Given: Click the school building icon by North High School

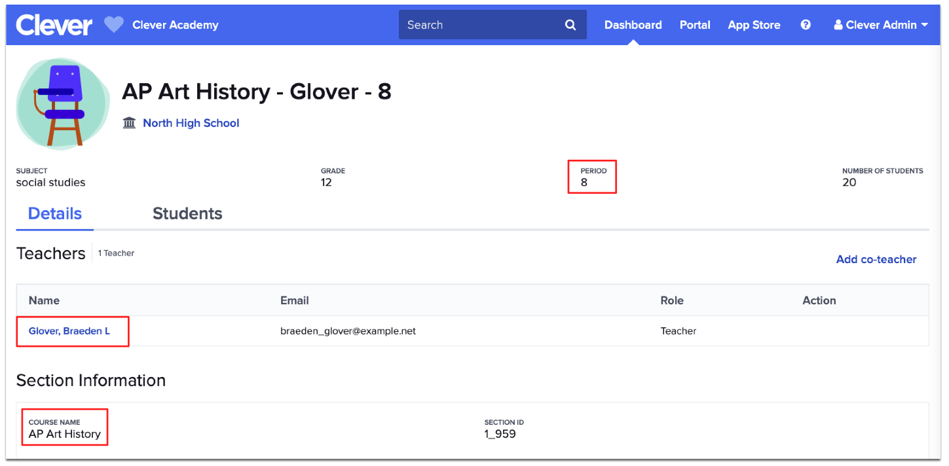Looking at the screenshot, I should tap(129, 122).
